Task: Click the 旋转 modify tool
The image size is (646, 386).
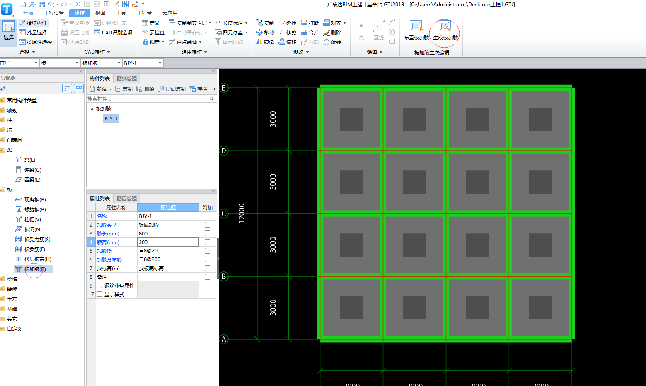Action: point(332,42)
